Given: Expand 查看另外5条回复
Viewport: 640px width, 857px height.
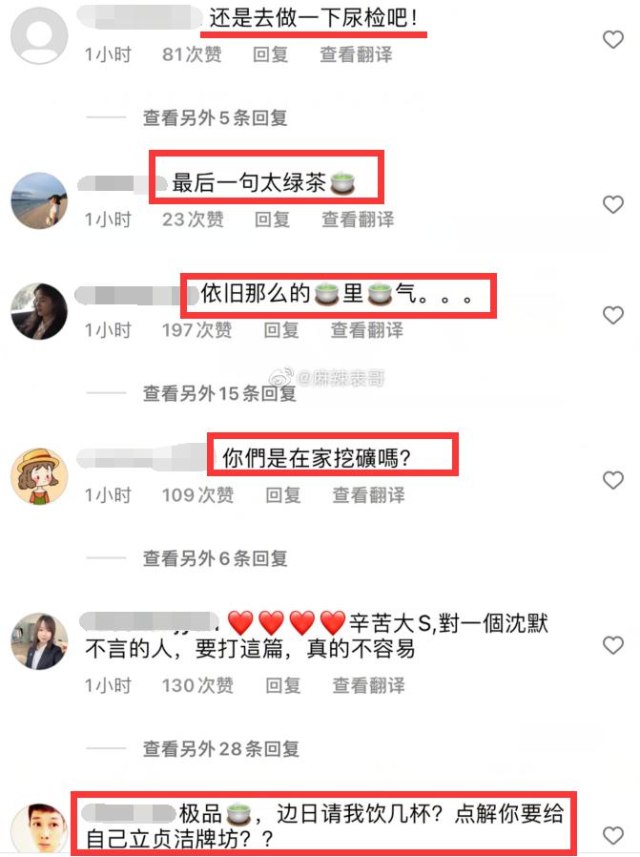Looking at the screenshot, I should click(x=216, y=118).
